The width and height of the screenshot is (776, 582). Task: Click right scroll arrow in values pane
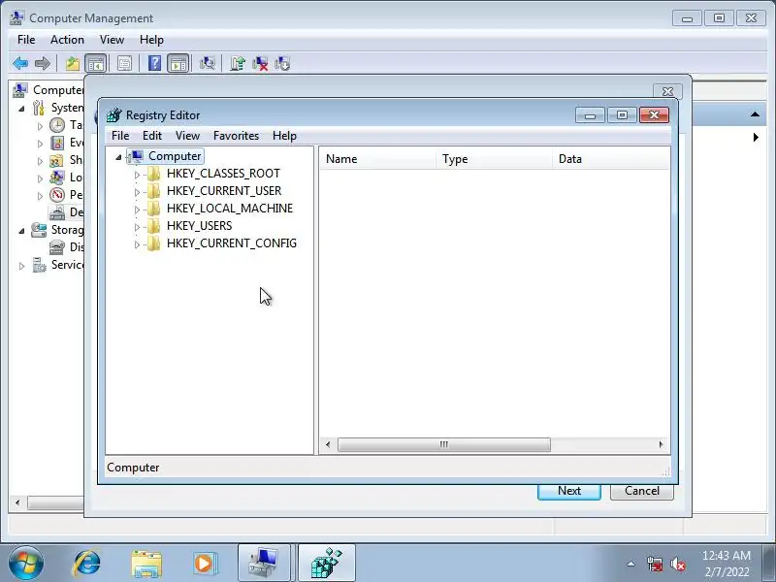[661, 444]
